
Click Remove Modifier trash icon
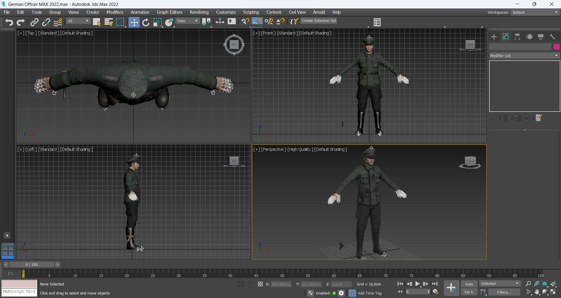coord(527,118)
